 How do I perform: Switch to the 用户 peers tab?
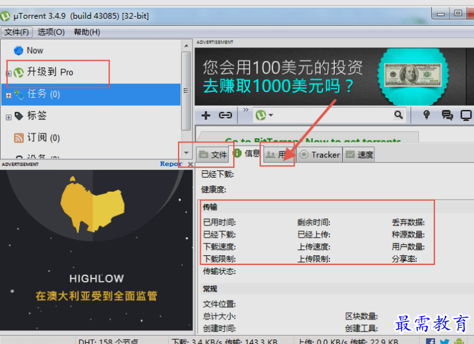pyautogui.click(x=279, y=155)
